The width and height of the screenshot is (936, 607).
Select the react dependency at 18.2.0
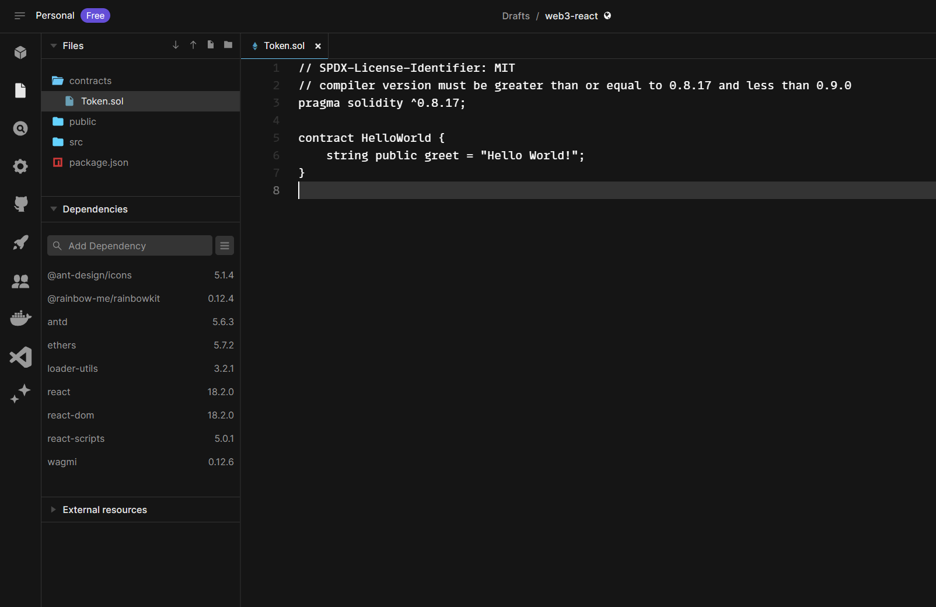point(141,392)
